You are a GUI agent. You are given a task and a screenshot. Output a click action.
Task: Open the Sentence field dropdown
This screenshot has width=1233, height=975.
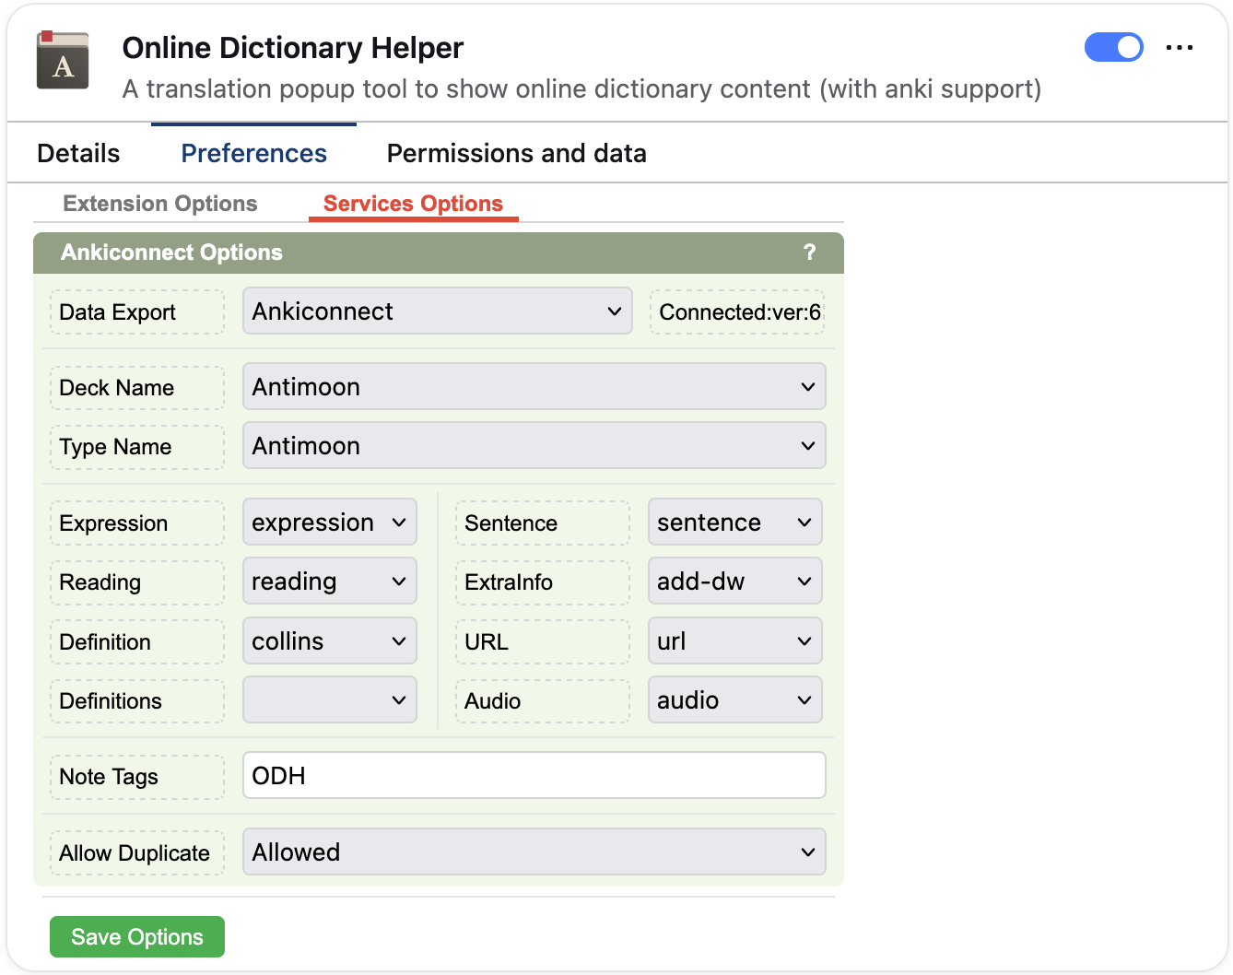[735, 523]
